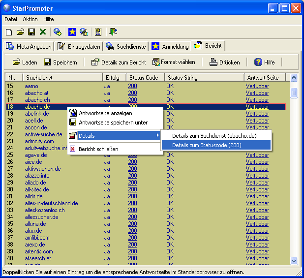The image size is (304, 278).
Task: Click the Format wählen icon
Action: [x=155, y=62]
